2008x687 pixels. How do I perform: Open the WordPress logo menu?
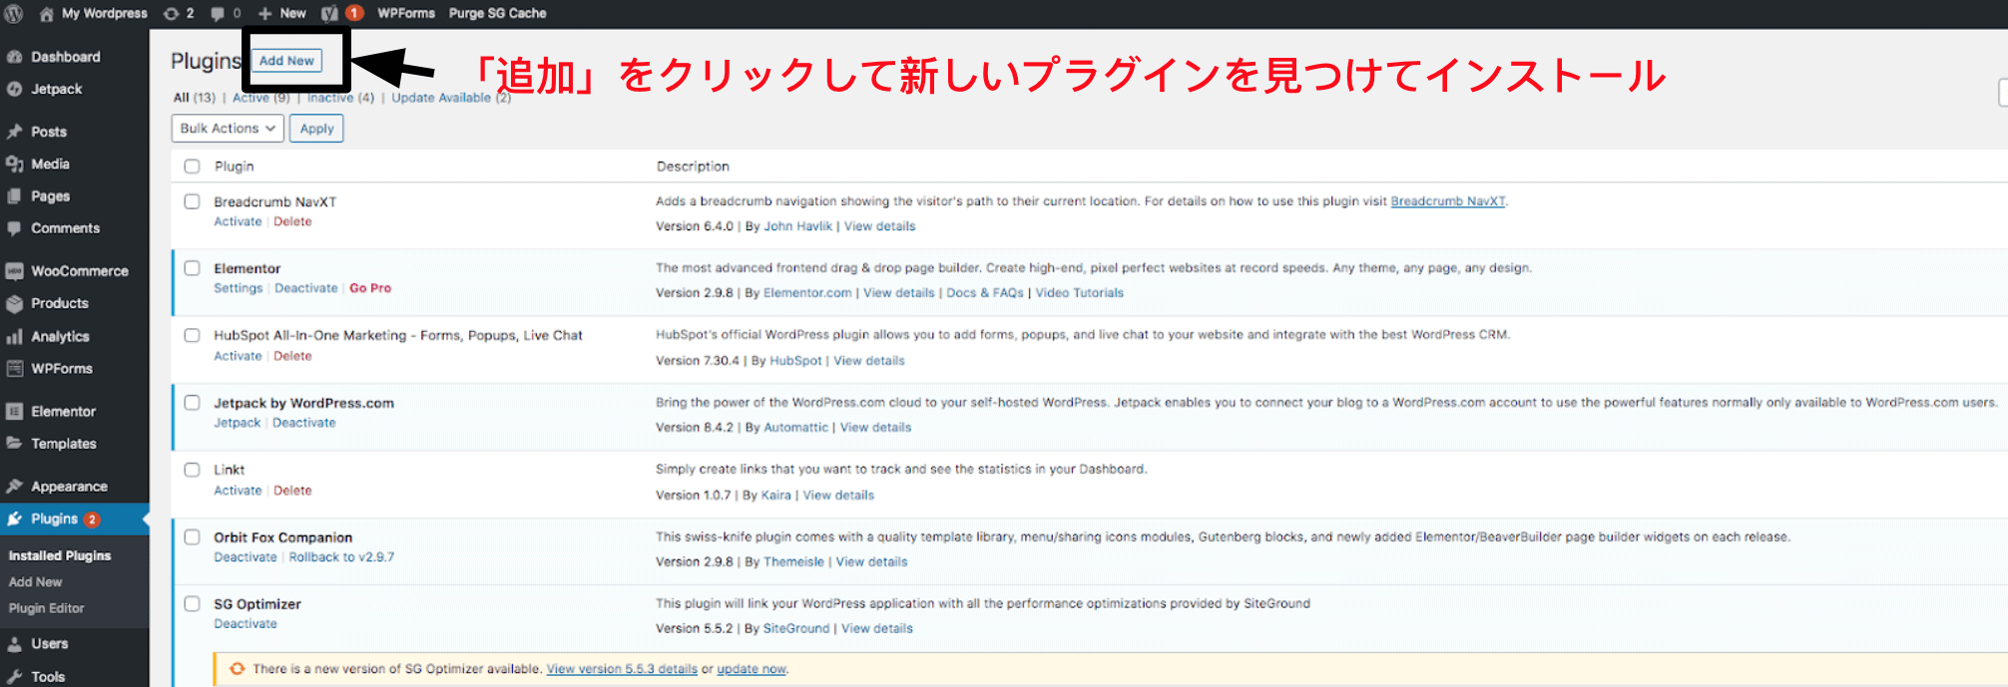[14, 14]
